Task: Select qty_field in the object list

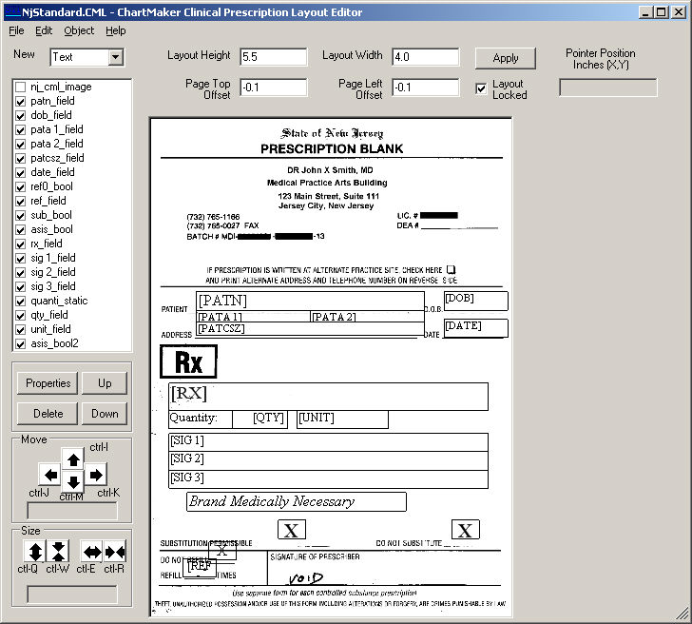Action: tap(49, 315)
